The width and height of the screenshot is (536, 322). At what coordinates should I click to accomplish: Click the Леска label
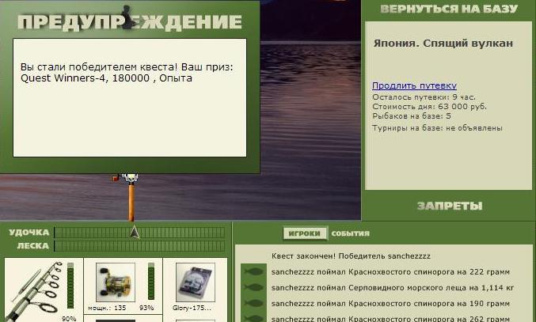tap(32, 246)
